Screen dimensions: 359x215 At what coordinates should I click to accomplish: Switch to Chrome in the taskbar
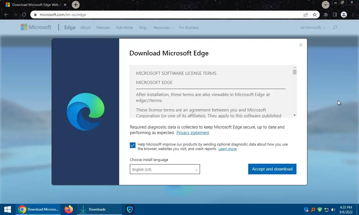(38, 209)
